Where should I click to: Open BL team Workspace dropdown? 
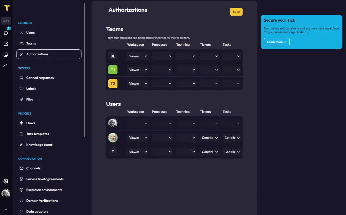tap(138, 56)
